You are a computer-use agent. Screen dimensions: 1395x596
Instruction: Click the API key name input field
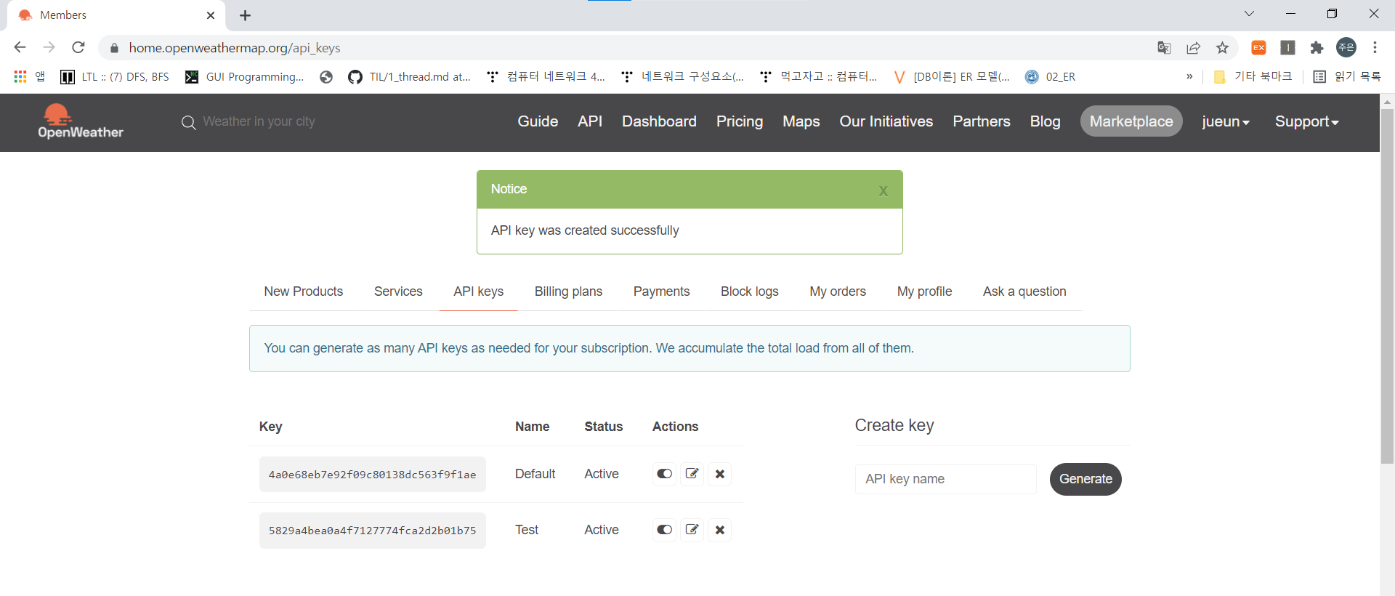pyautogui.click(x=945, y=479)
